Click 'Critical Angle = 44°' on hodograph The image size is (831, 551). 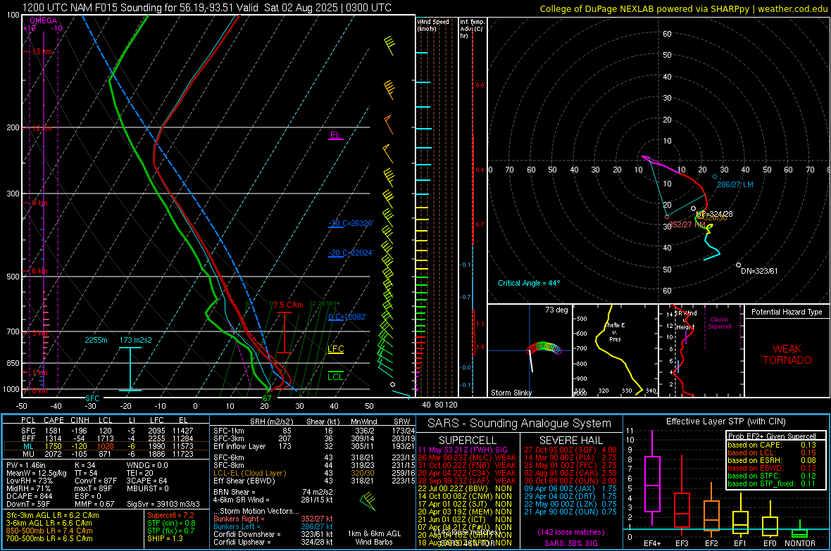[x=529, y=283]
